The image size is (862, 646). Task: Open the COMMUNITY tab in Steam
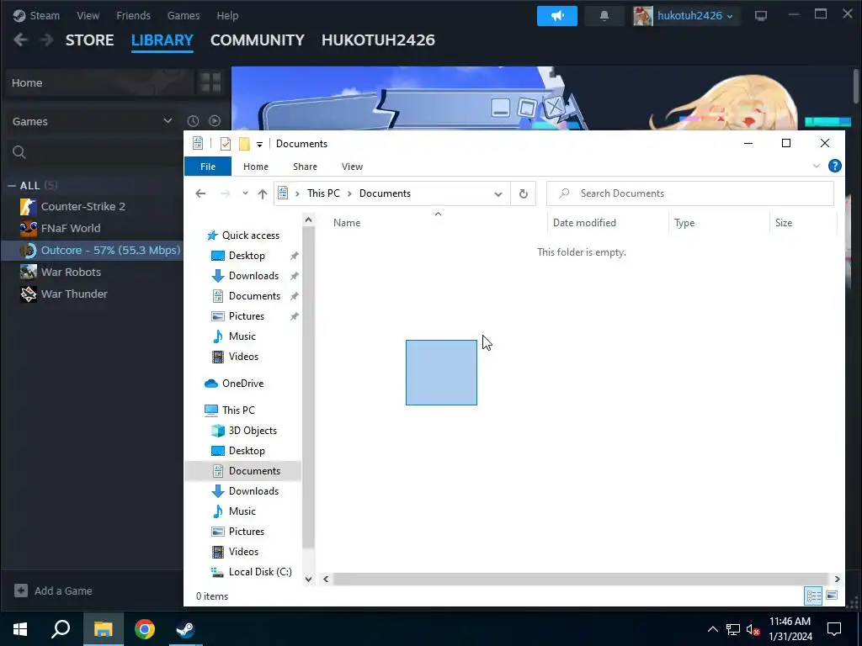tap(258, 40)
